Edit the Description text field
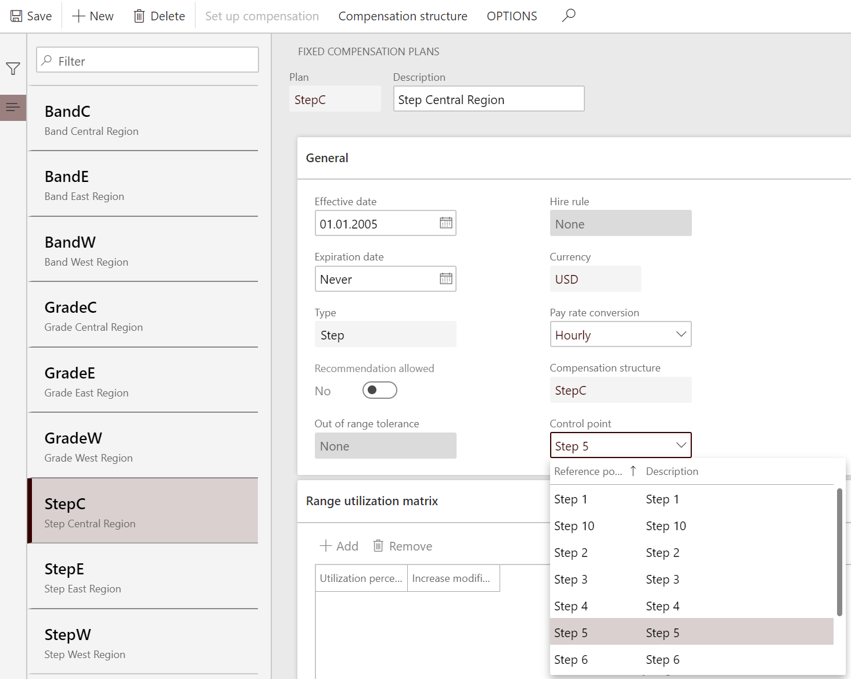The width and height of the screenshot is (851, 679). point(489,99)
